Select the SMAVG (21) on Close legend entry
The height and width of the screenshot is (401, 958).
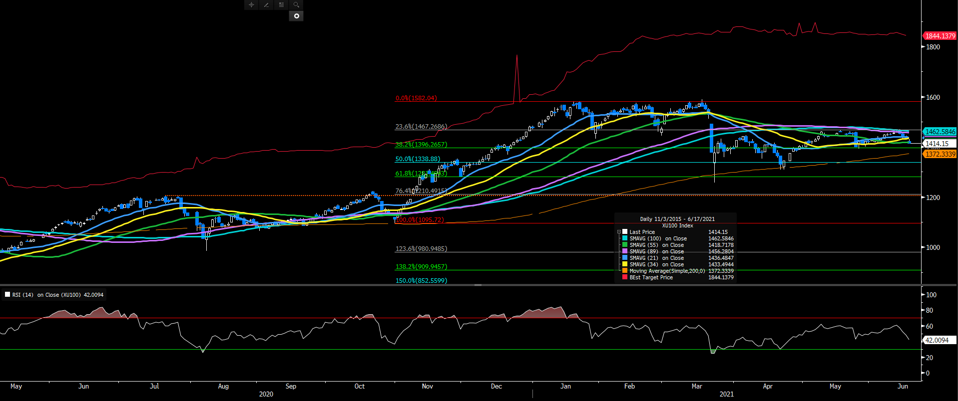(656, 258)
